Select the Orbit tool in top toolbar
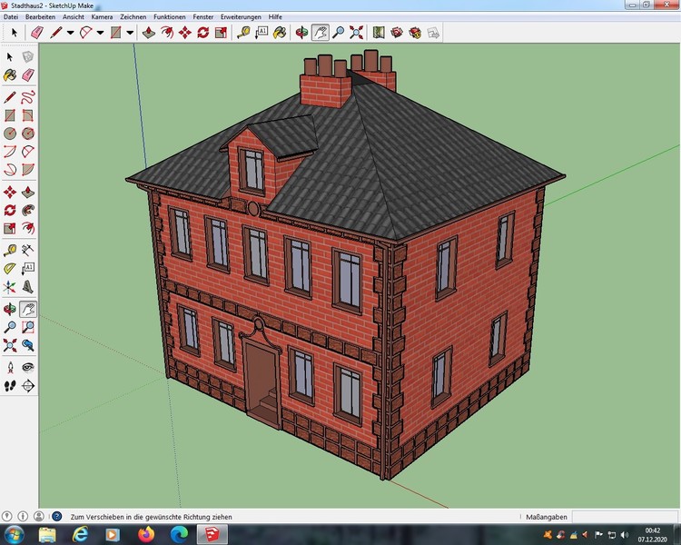The width and height of the screenshot is (681, 545). click(301, 33)
